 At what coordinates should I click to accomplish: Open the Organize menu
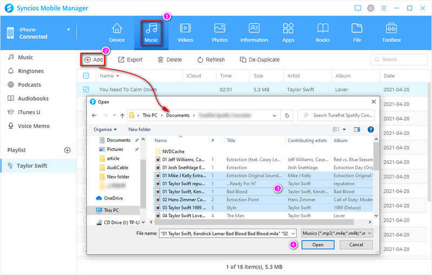105,129
